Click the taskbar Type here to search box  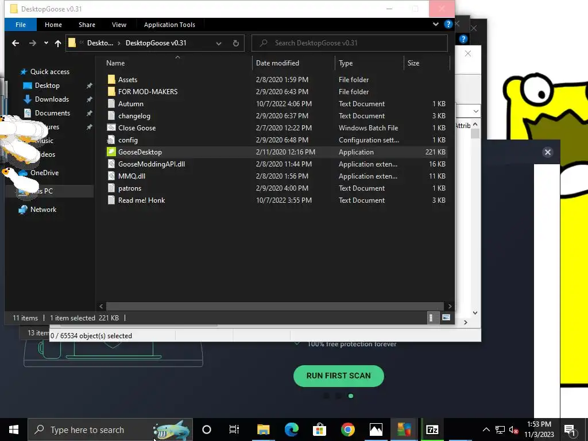(110, 430)
